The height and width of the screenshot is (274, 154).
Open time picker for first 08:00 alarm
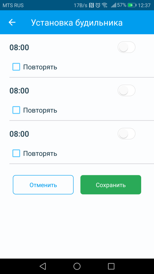click(x=19, y=48)
